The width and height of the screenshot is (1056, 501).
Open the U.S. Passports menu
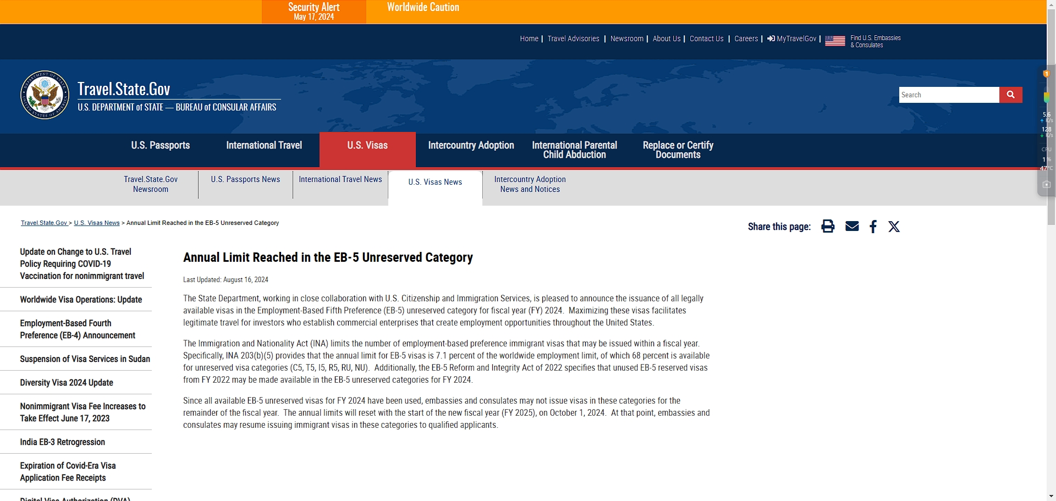(x=161, y=145)
